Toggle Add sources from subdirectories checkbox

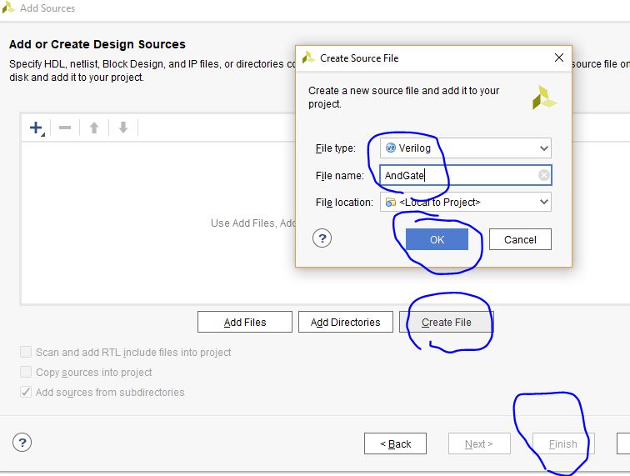pyautogui.click(x=27, y=393)
